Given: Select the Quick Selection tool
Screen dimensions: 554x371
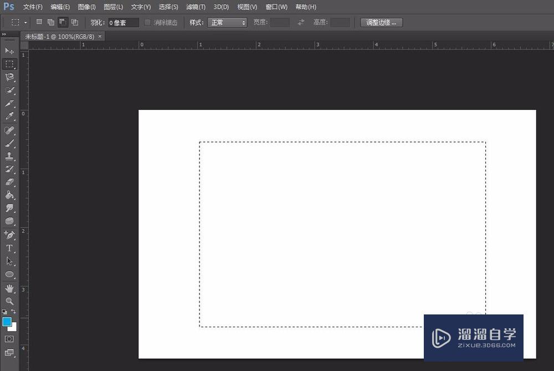Looking at the screenshot, I should coord(9,90).
